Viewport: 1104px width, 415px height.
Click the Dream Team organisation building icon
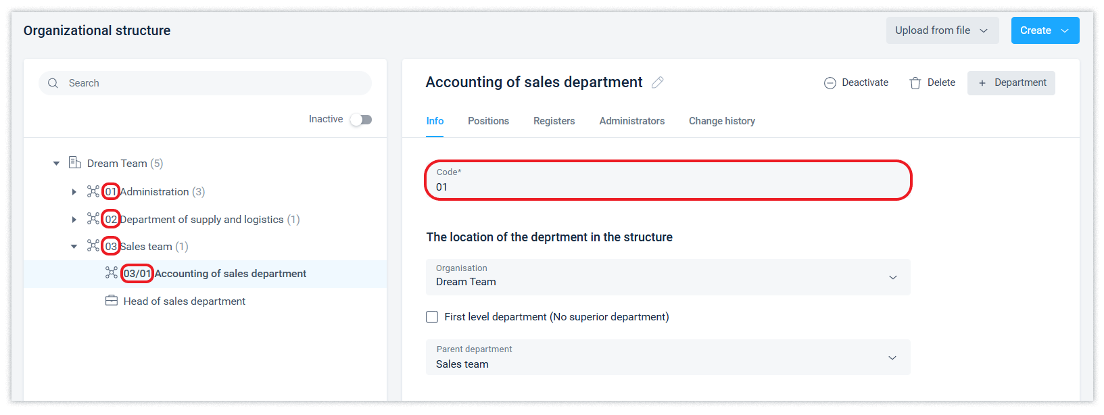[x=75, y=163]
